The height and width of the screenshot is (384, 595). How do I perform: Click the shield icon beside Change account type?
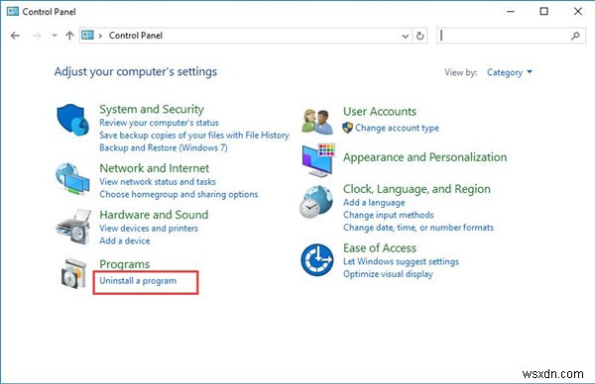[x=347, y=128]
